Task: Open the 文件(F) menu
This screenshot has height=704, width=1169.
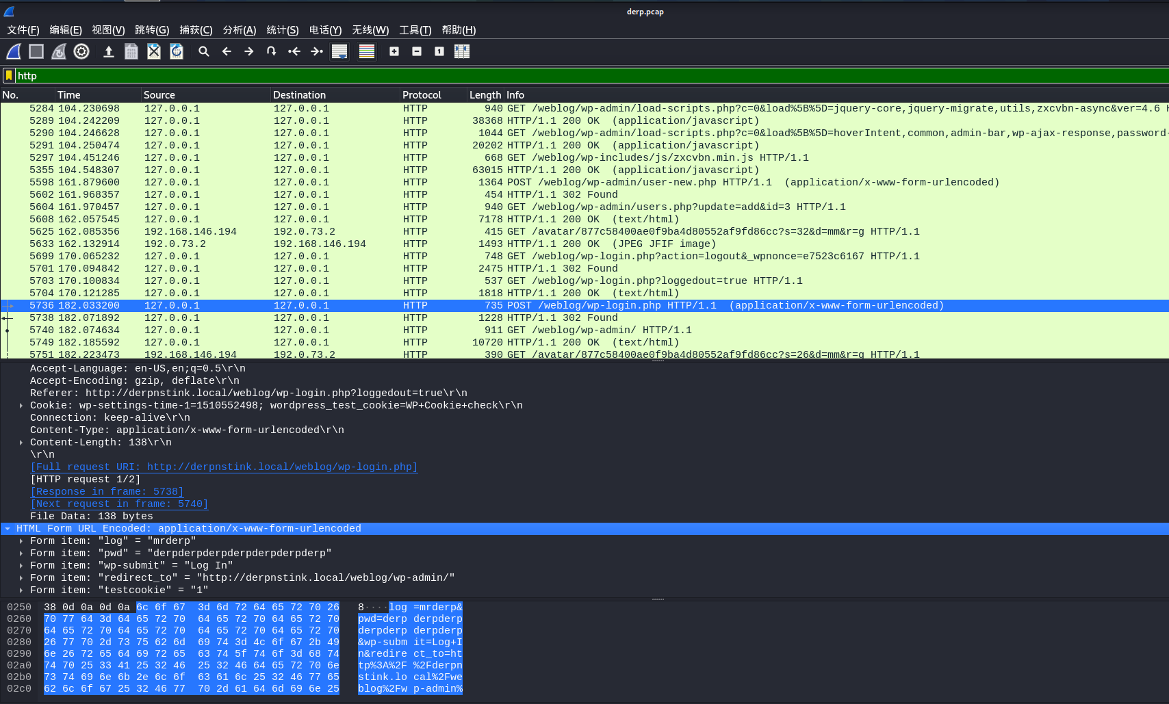Action: [x=23, y=30]
